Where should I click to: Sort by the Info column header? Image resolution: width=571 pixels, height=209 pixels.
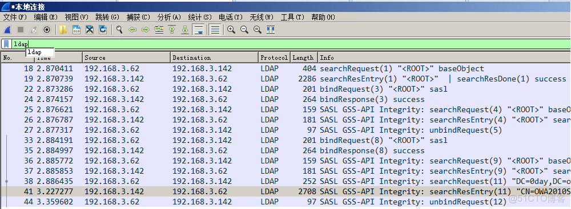coord(444,58)
